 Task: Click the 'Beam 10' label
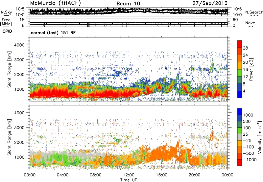128,4
